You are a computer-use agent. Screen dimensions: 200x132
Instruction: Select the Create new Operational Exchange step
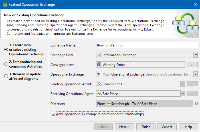[6, 49]
